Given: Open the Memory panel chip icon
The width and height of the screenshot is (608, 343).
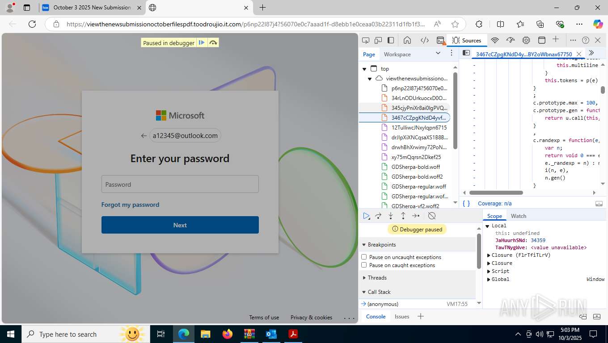Looking at the screenshot, I should (x=526, y=40).
